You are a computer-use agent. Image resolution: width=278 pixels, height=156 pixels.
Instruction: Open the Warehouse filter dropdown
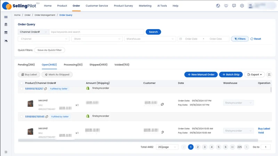[x=150, y=39]
